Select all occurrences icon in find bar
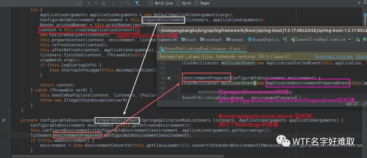The image size is (367, 158). tap(127, 3)
